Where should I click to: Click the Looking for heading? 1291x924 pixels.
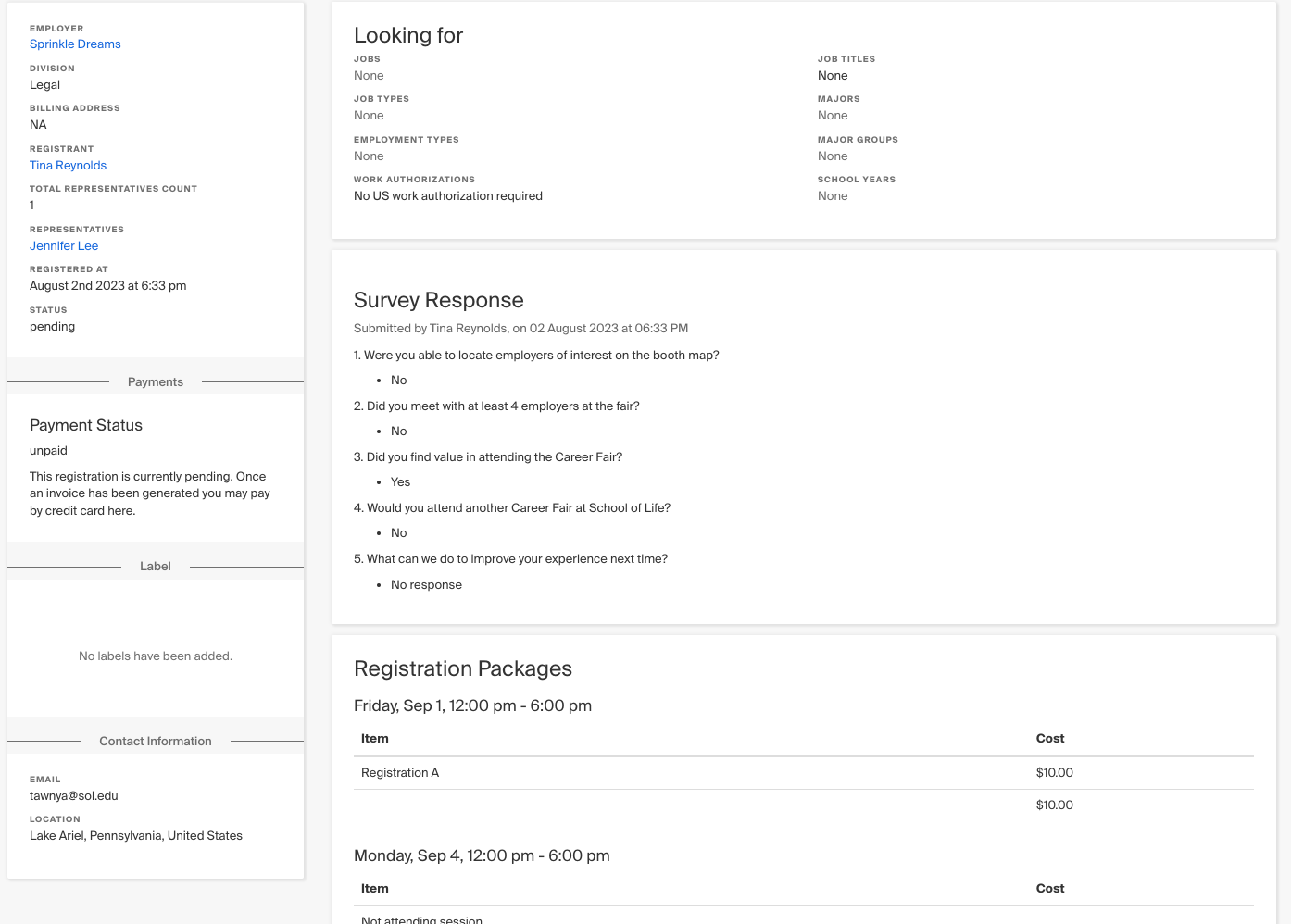408,35
